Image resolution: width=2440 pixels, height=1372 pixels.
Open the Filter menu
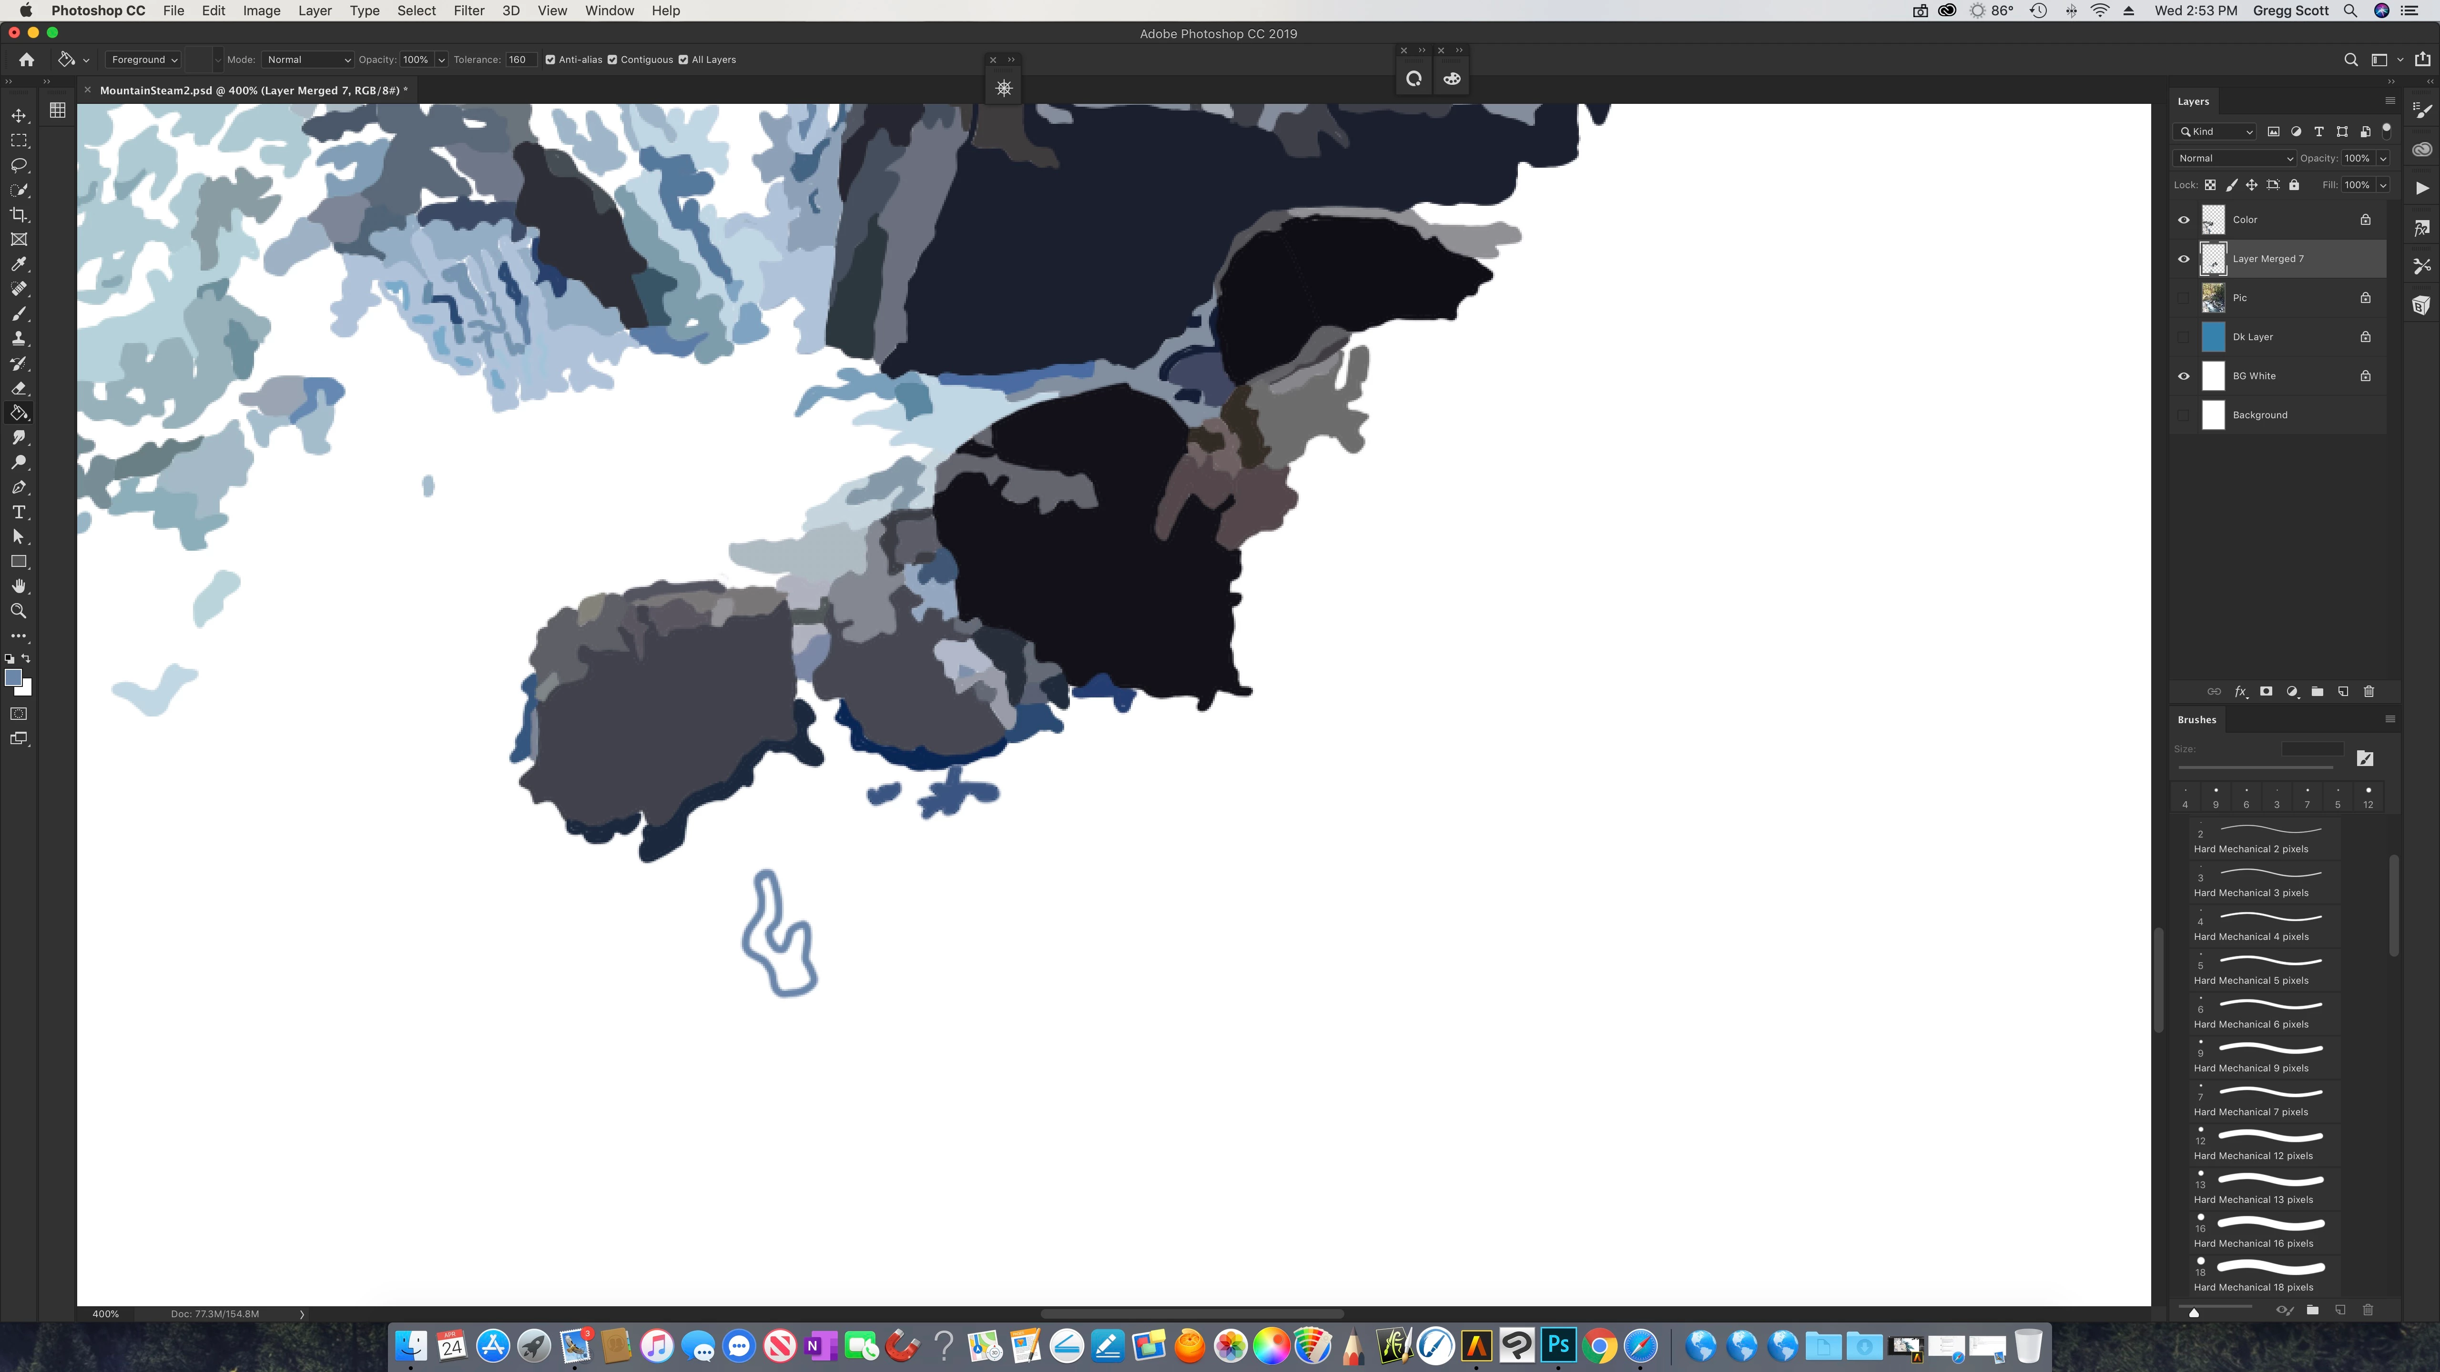[468, 10]
